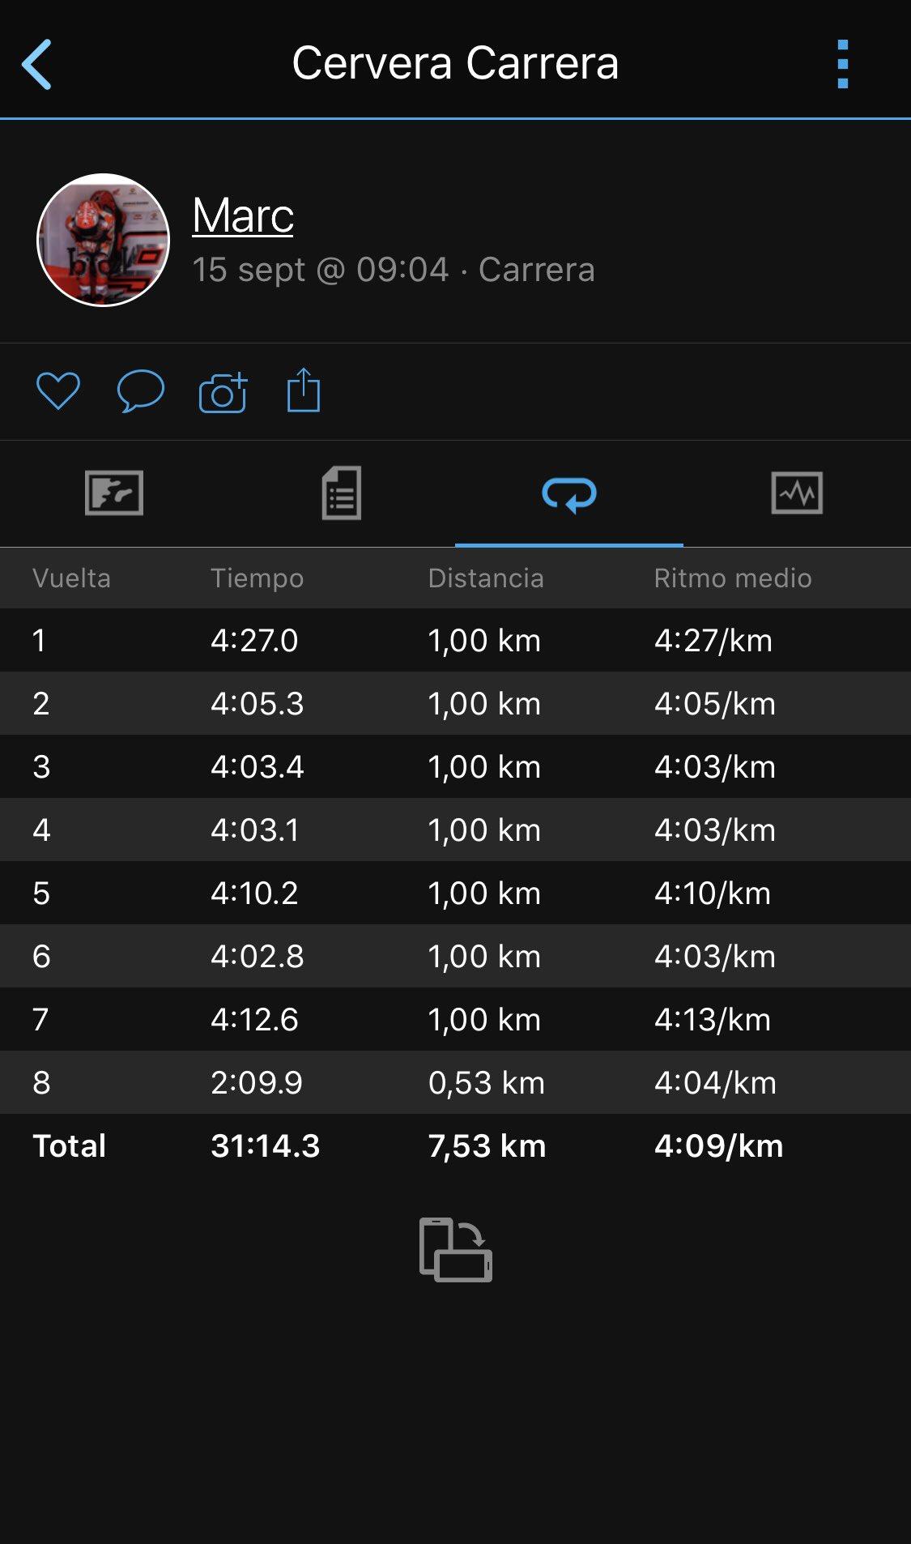Select lap 5 row with 4:10.2
The image size is (911, 1544).
pyautogui.click(x=455, y=894)
